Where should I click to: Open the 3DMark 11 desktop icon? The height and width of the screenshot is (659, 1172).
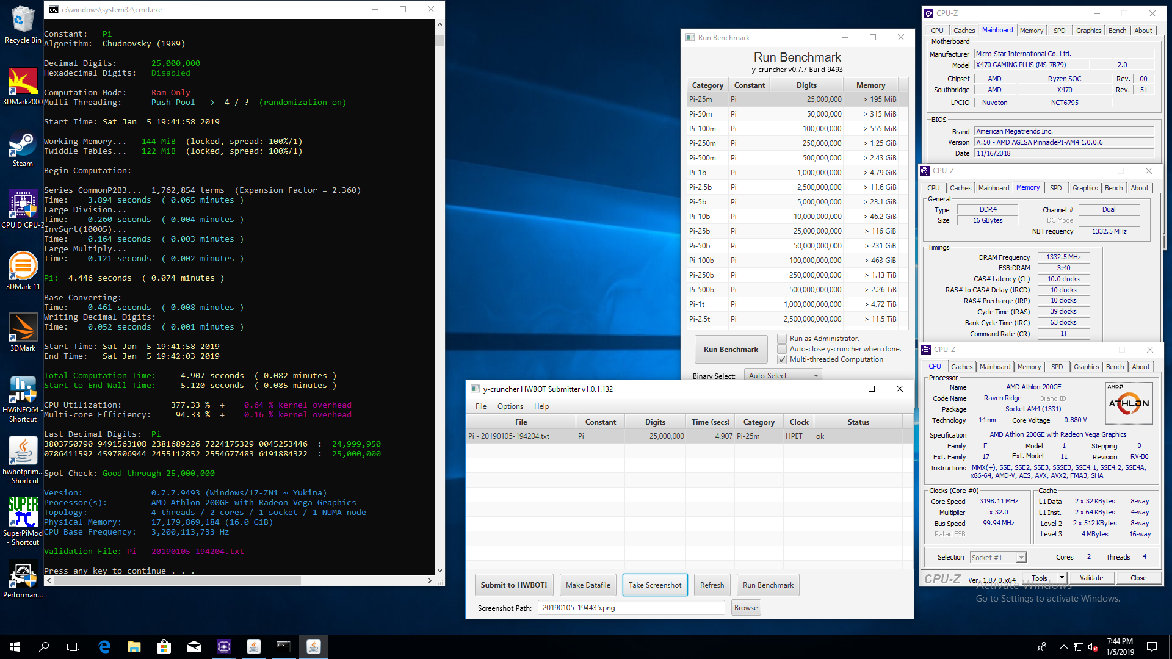[x=23, y=271]
